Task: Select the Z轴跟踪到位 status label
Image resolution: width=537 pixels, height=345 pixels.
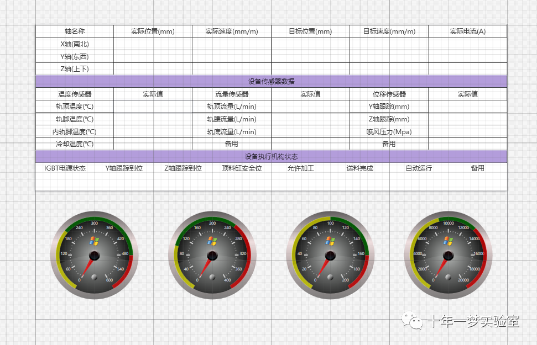Action: 183,168
